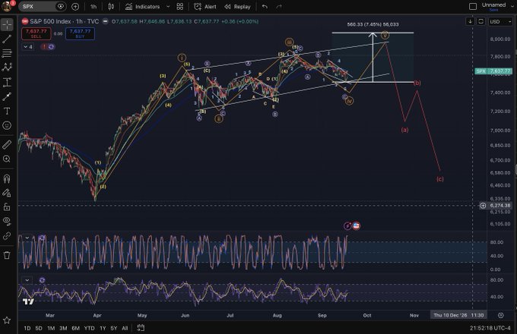This screenshot has height=334, width=517.
Task: Click the market status icon beside TVC
Action: 105,21
